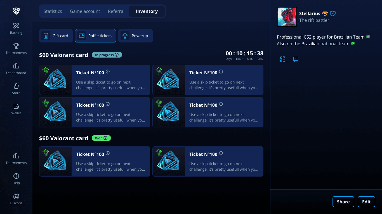Click "Professional CS2 player for Brazilian Team" text

(x=321, y=37)
